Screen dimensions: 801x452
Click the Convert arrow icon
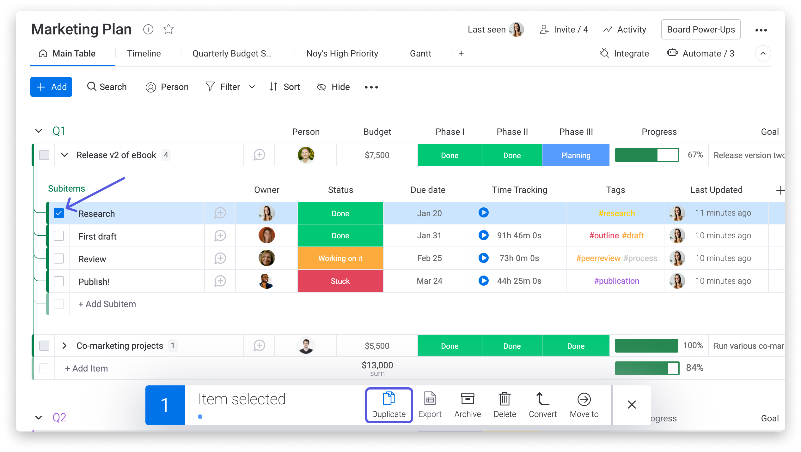click(542, 399)
